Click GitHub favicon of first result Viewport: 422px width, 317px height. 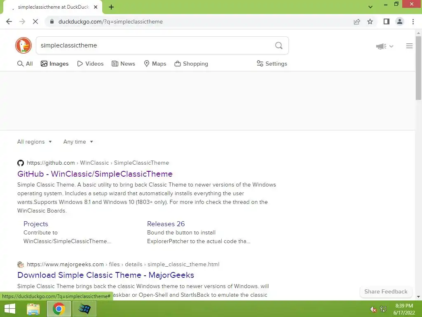[x=21, y=163]
